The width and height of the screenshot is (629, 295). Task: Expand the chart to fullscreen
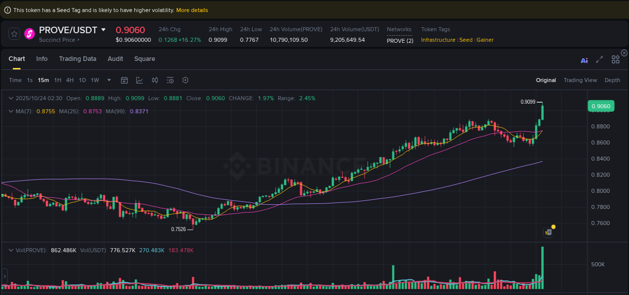click(599, 59)
